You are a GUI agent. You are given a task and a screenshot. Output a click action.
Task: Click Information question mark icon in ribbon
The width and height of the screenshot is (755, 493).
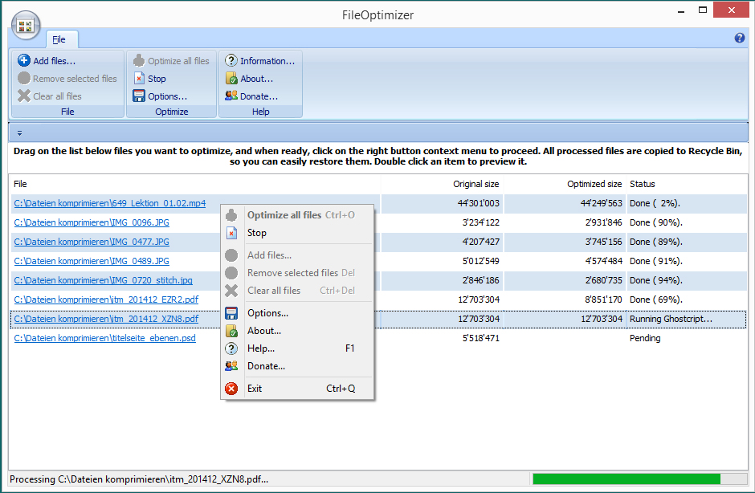click(x=231, y=61)
